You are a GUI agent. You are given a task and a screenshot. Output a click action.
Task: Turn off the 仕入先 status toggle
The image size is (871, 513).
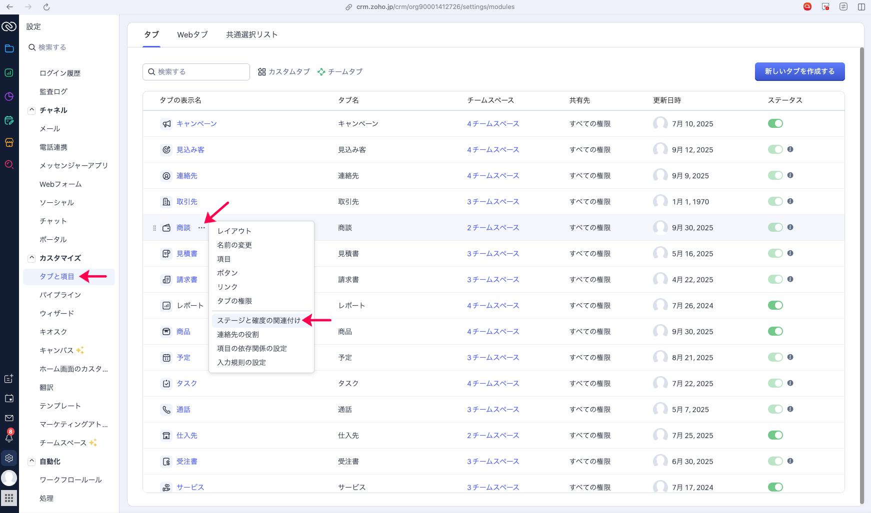775,435
